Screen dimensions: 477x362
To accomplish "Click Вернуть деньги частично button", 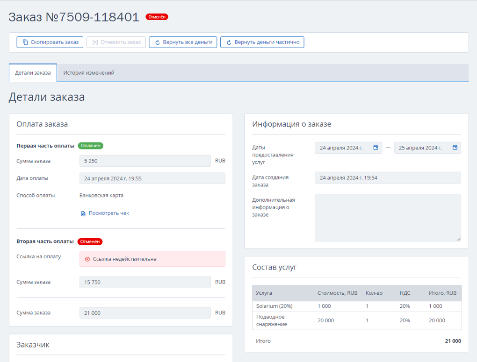I will click(x=262, y=42).
